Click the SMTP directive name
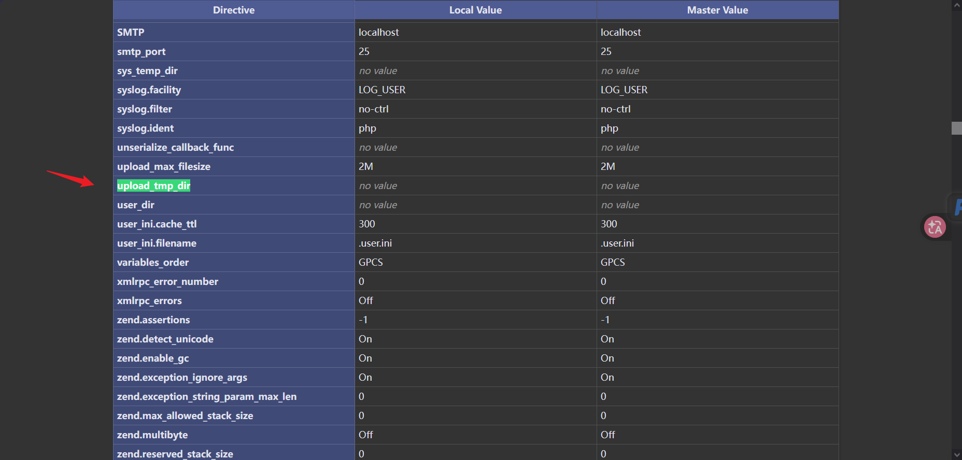962x460 pixels. point(131,32)
